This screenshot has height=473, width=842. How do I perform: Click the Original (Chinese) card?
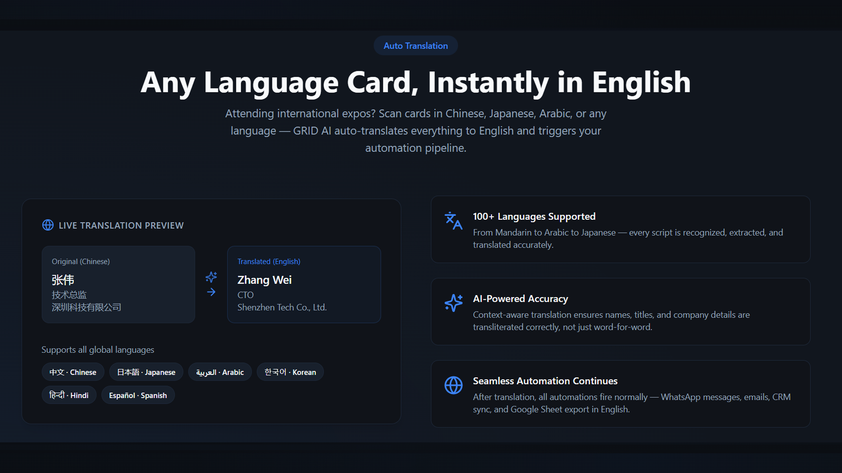coord(118,284)
